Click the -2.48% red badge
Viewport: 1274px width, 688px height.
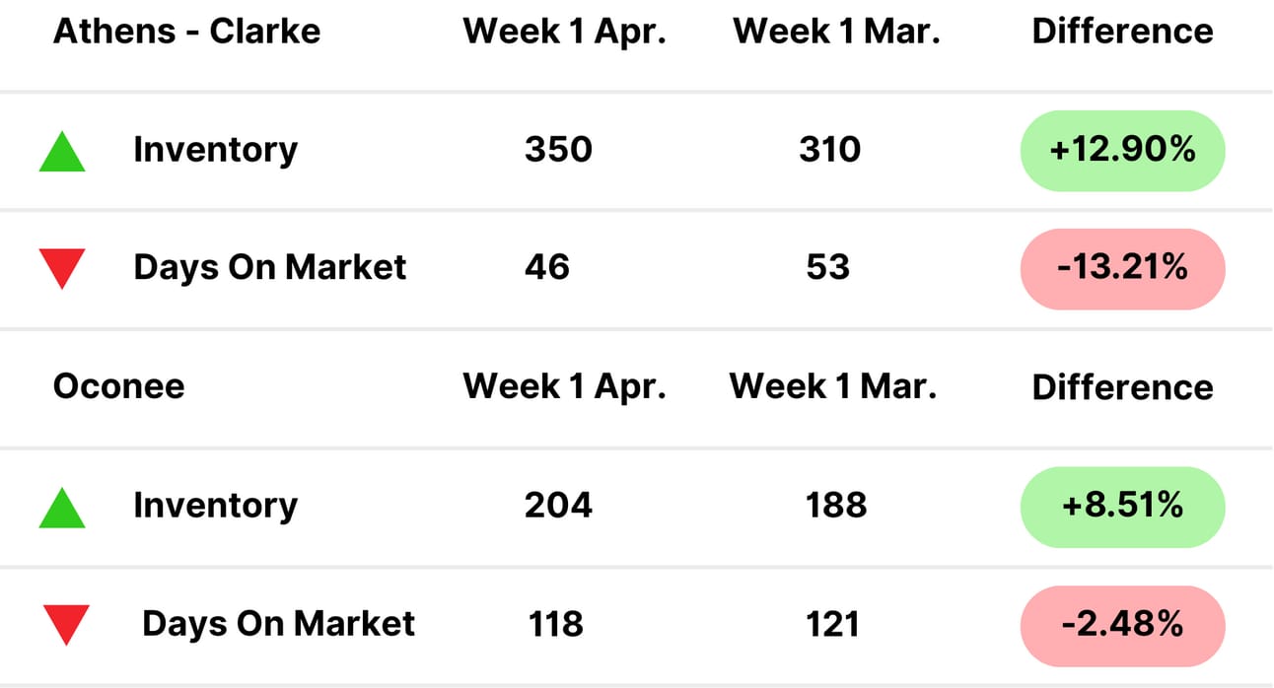coord(1122,625)
